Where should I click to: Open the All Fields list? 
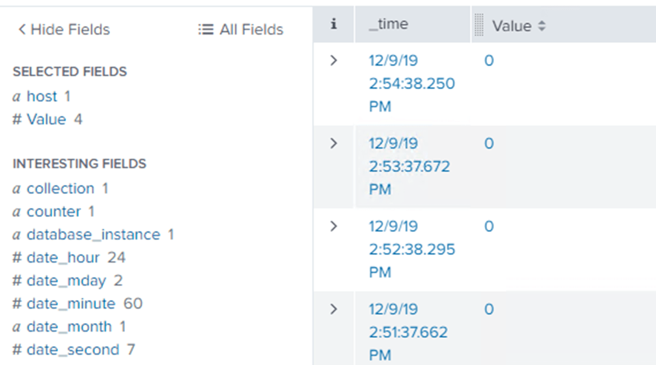tap(241, 29)
